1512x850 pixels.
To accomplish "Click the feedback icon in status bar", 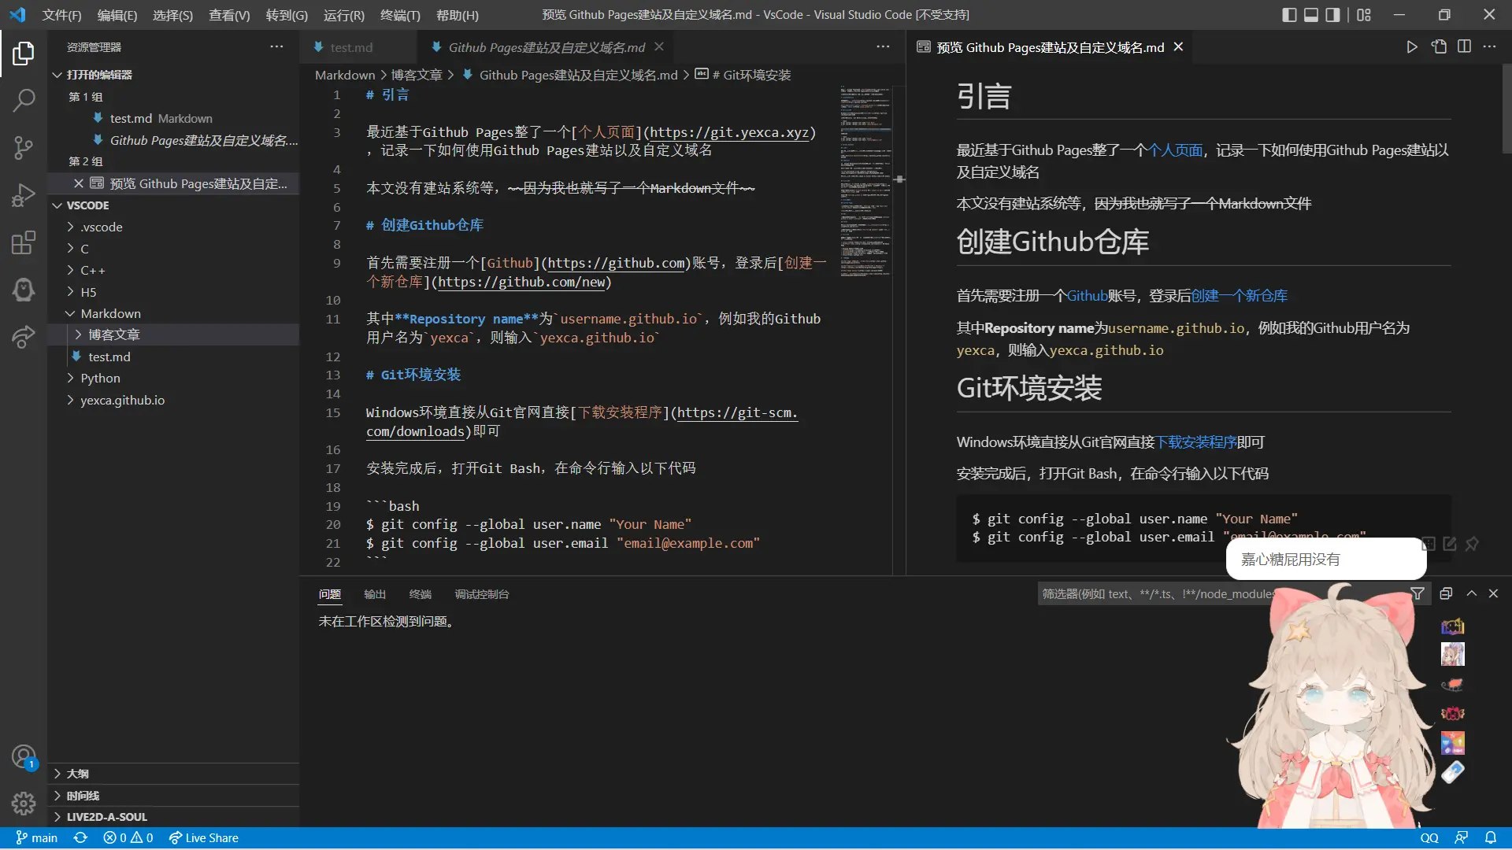I will click(x=1462, y=838).
